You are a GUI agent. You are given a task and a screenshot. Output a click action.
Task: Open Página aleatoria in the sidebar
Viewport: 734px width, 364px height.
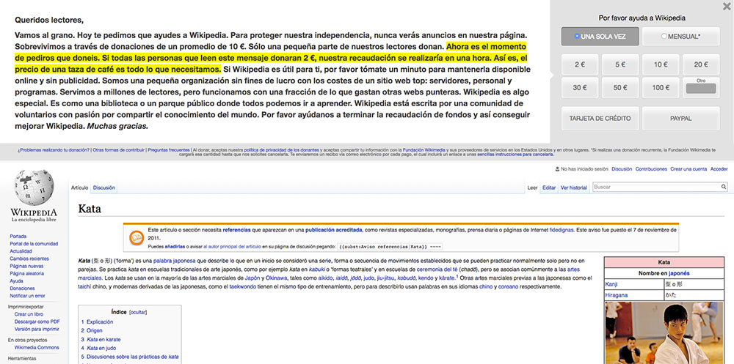[27, 274]
